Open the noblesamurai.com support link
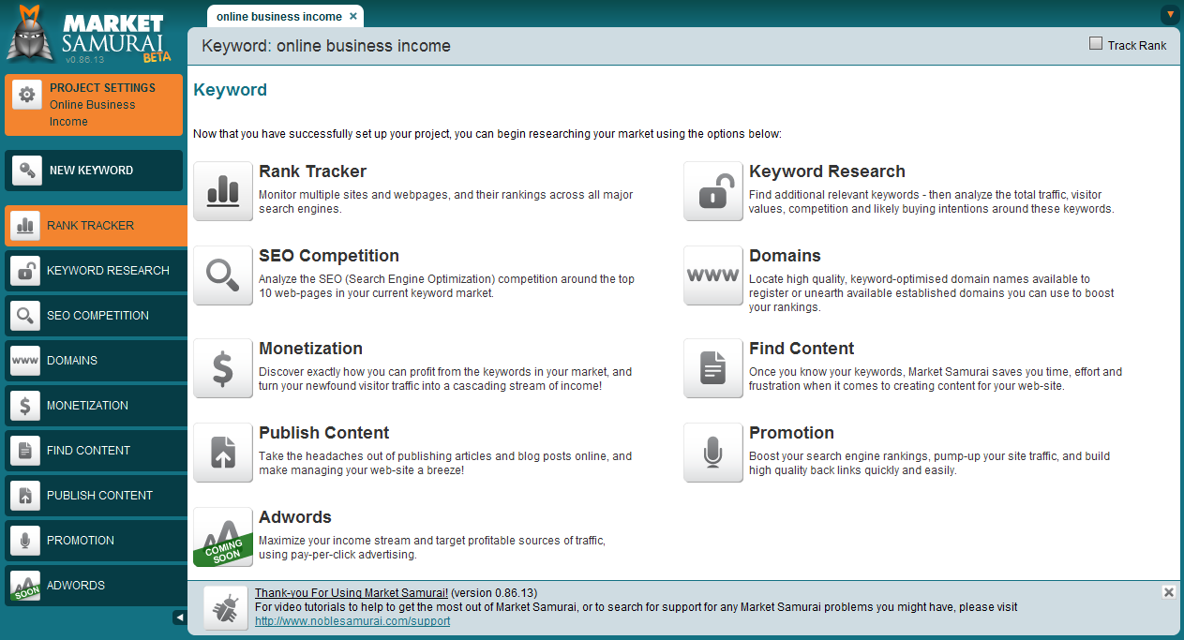This screenshot has height=640, width=1184. coord(352,621)
